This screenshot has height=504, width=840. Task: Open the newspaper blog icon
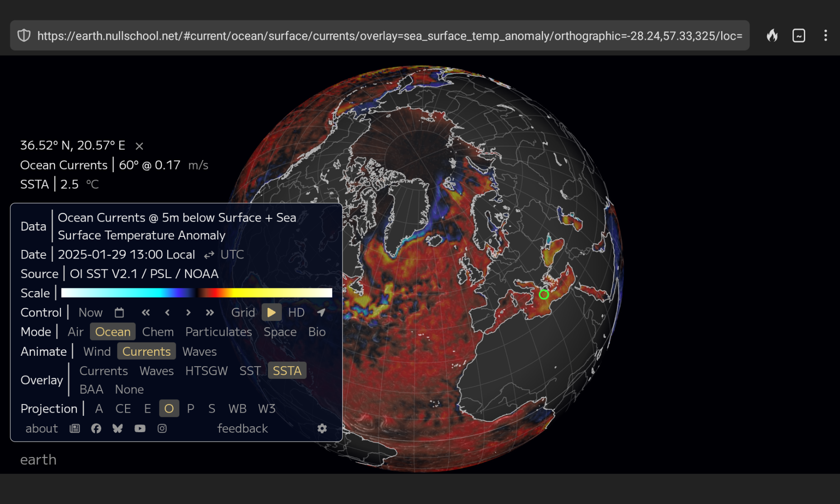(x=75, y=429)
